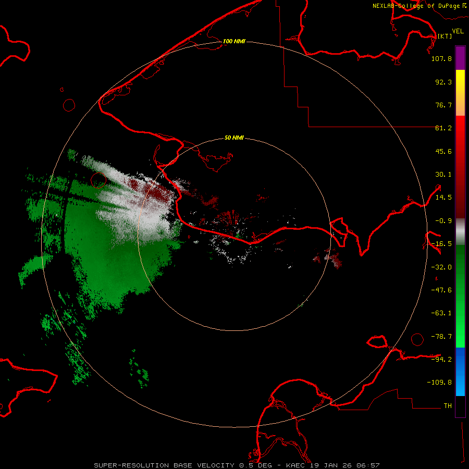Click the 14.5 scale value

pos(443,198)
